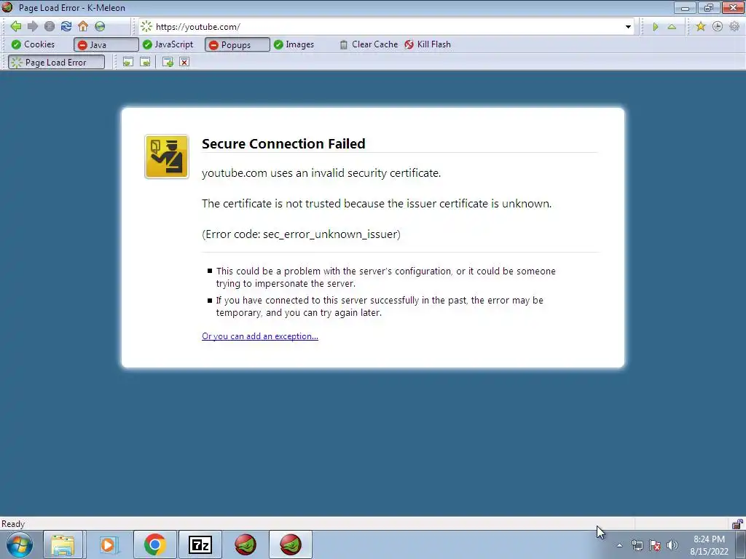This screenshot has height=559, width=746.
Task: Show hidden system tray icons
Action: coord(619,545)
